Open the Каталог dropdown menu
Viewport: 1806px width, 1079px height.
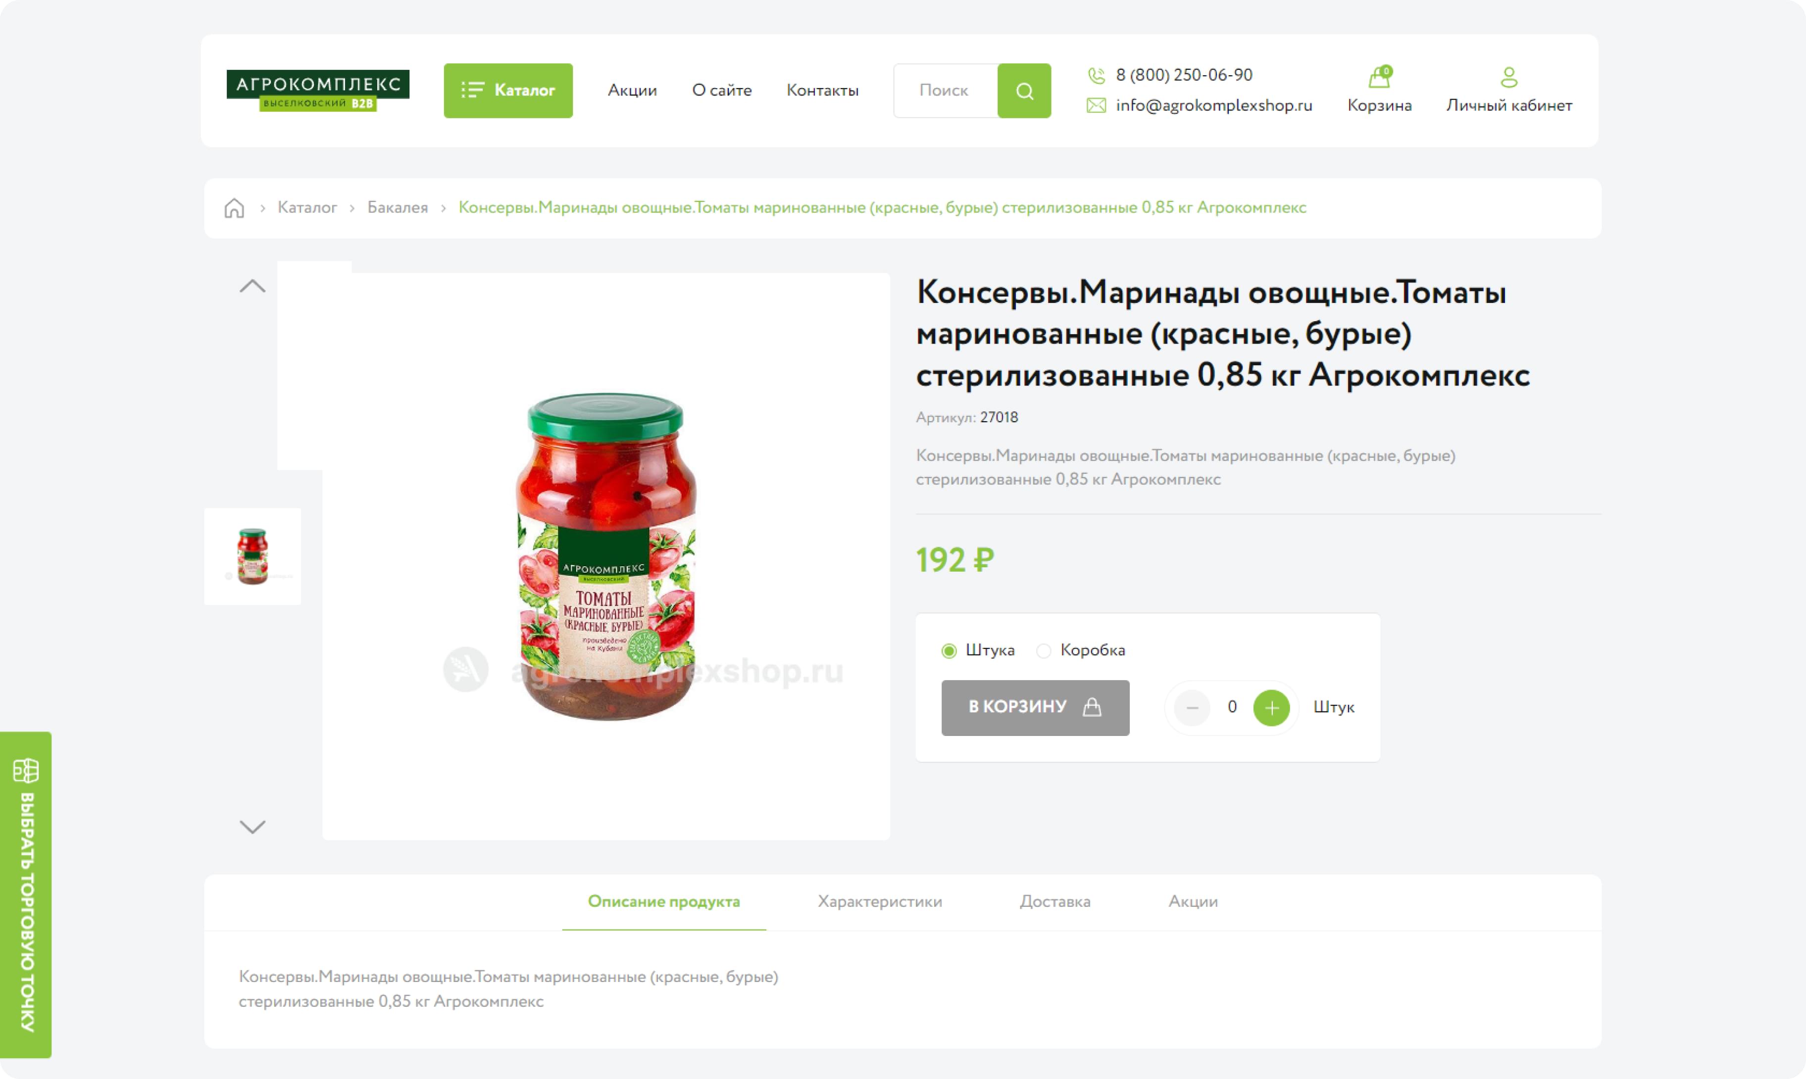508,91
